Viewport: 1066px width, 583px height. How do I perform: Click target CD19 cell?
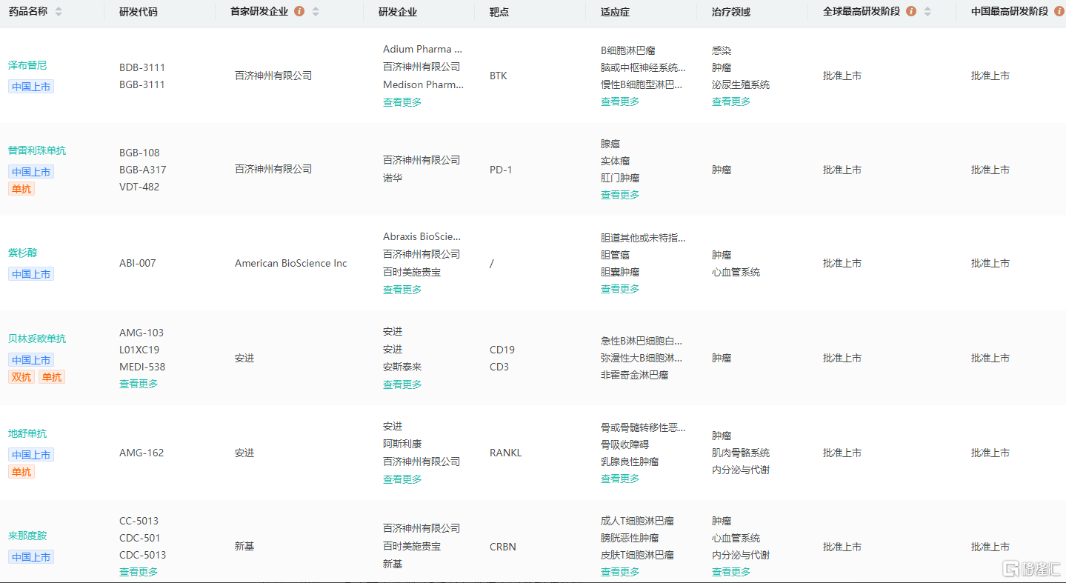502,350
